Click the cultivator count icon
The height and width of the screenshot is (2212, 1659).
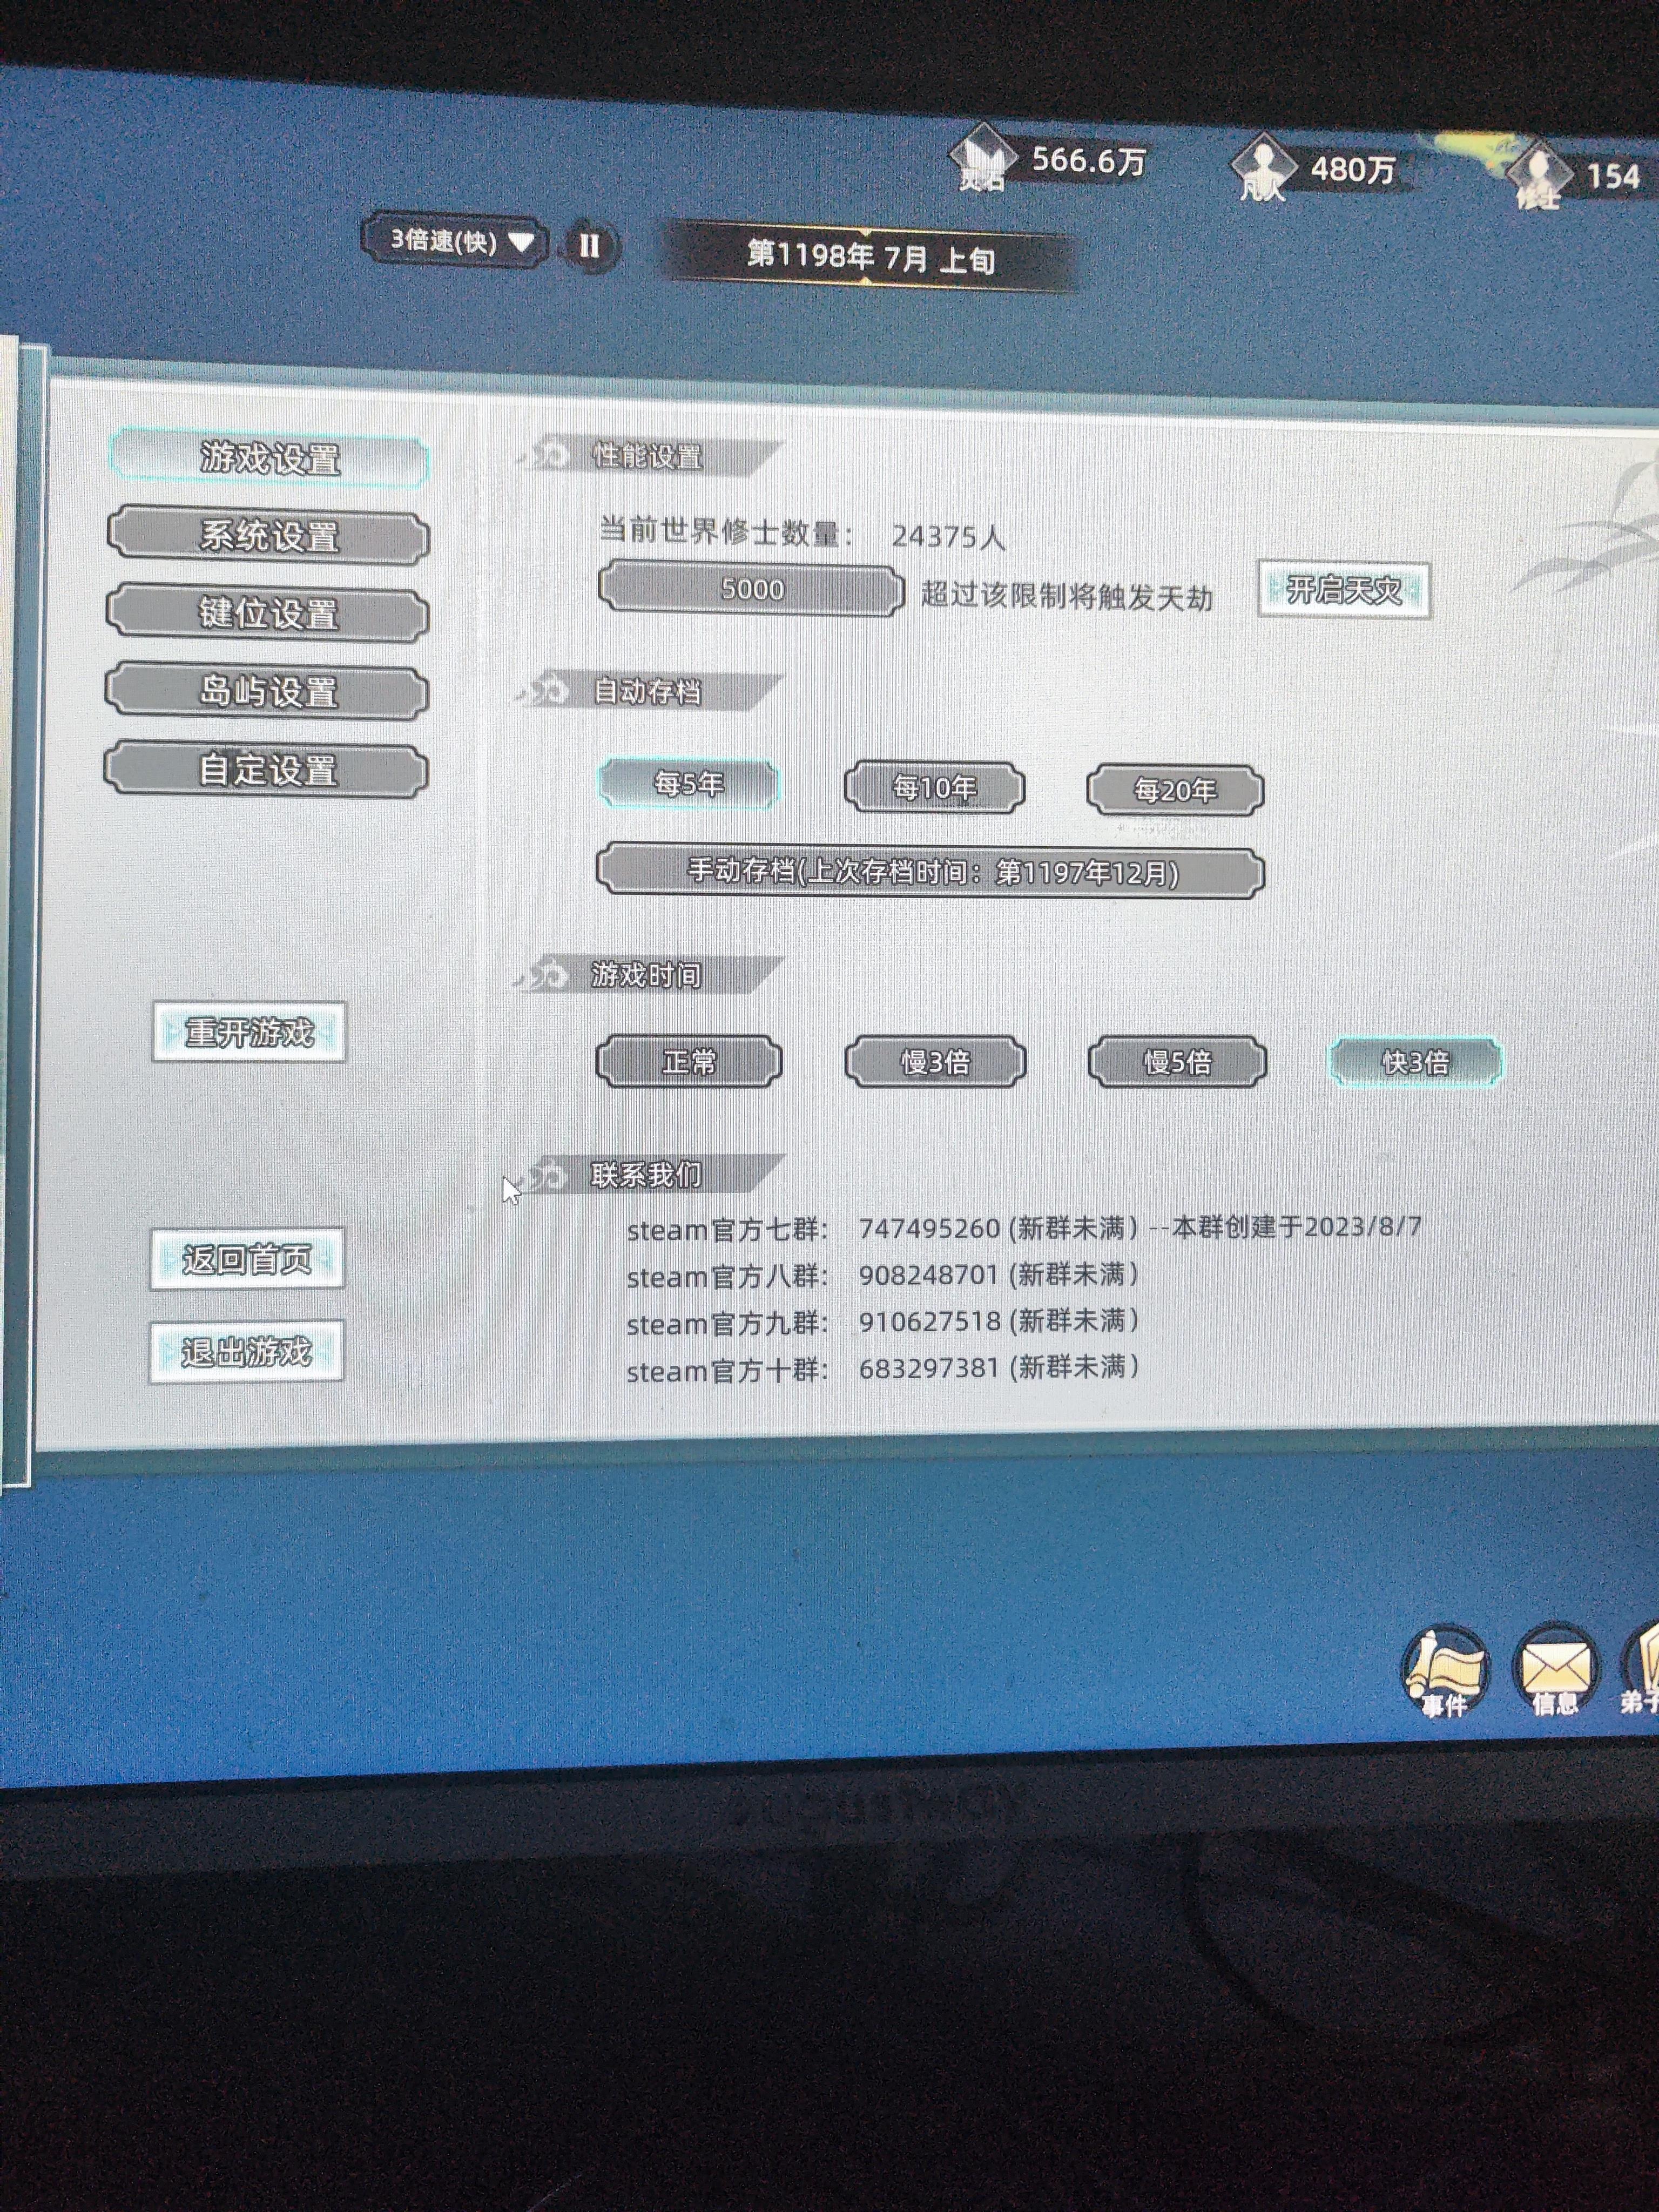tap(1540, 174)
